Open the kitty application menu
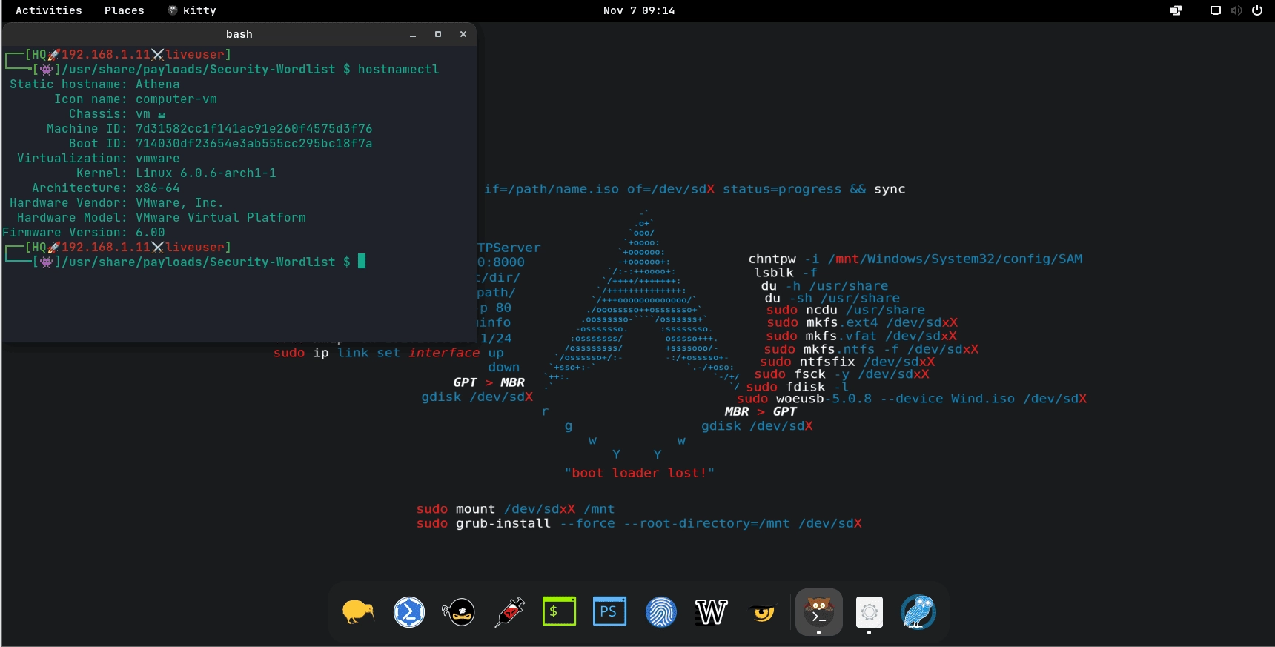Viewport: 1275px width, 647px height. point(192,10)
